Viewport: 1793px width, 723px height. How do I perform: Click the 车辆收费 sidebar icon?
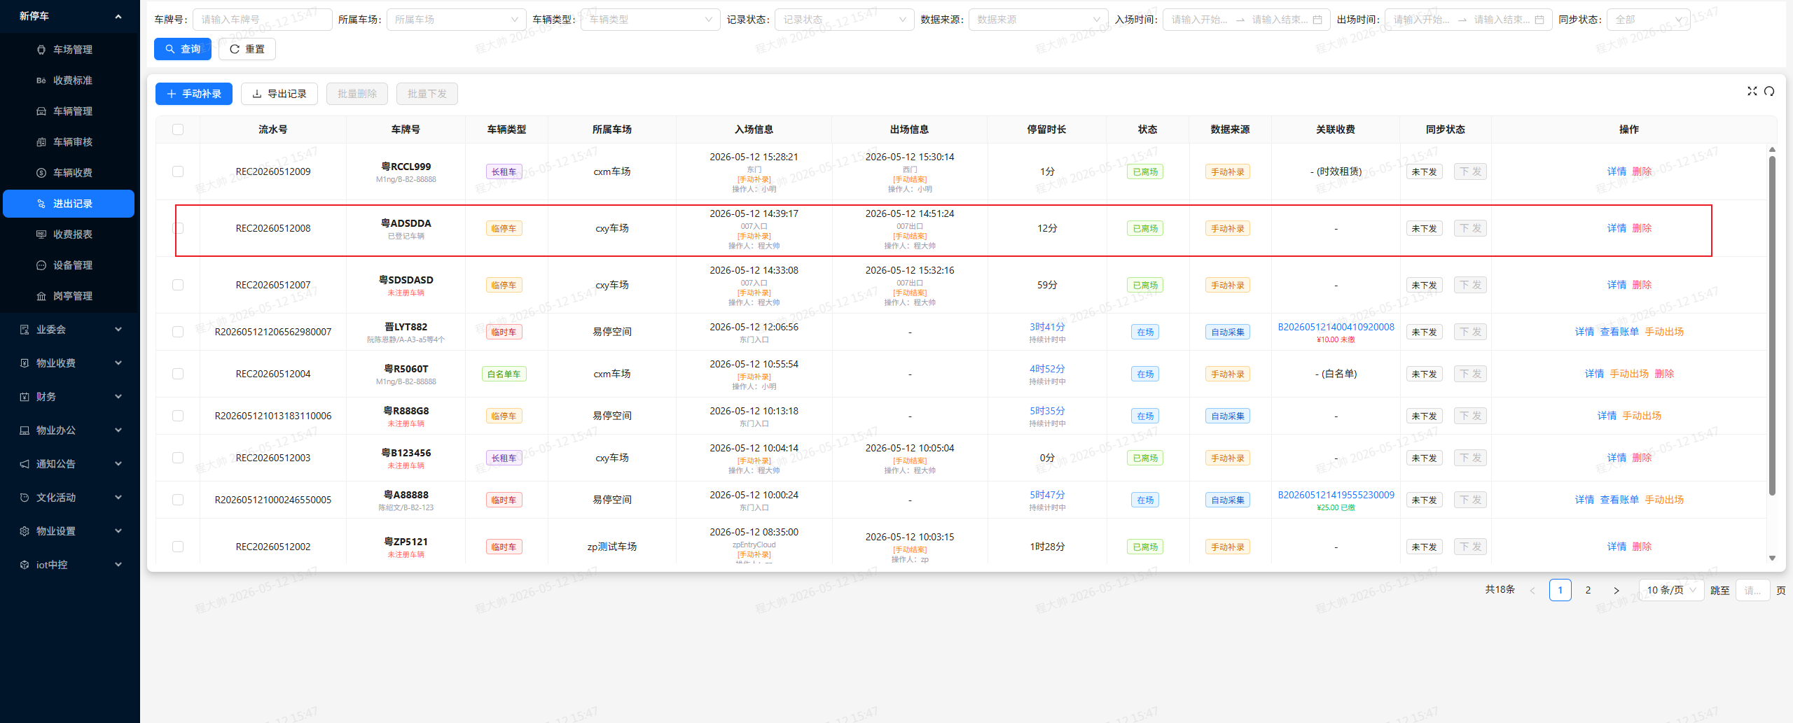(41, 173)
